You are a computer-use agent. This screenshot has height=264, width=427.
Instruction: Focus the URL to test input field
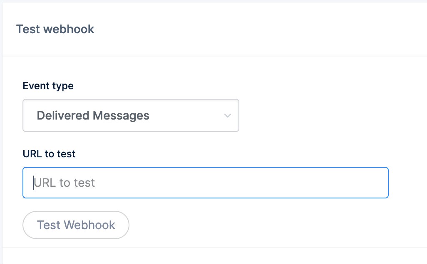(x=206, y=183)
